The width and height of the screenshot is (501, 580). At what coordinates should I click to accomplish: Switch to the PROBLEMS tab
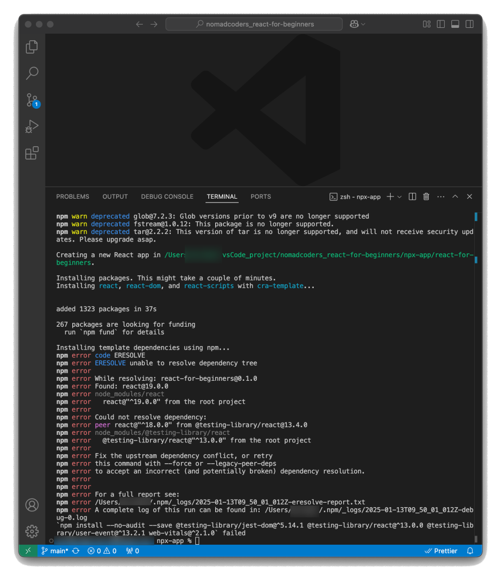72,197
